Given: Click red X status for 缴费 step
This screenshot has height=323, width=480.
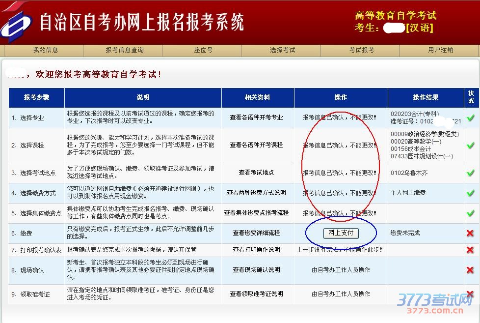Looking at the screenshot, I should 470,233.
